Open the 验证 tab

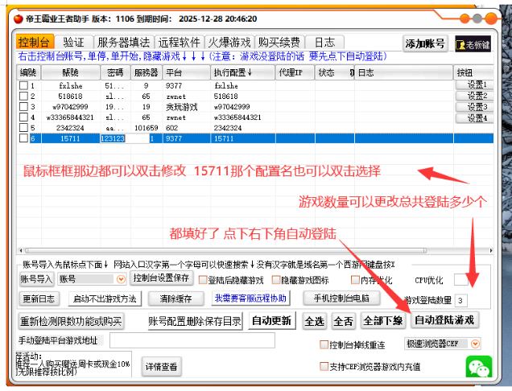coord(74,43)
